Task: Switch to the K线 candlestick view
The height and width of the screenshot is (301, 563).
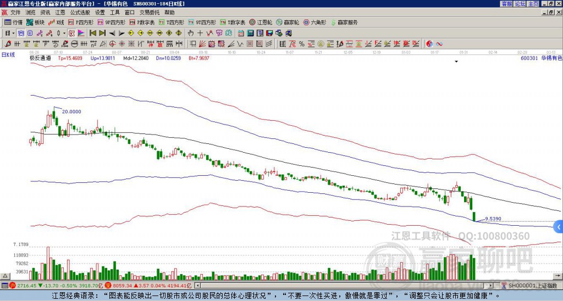Action: (x=56, y=22)
